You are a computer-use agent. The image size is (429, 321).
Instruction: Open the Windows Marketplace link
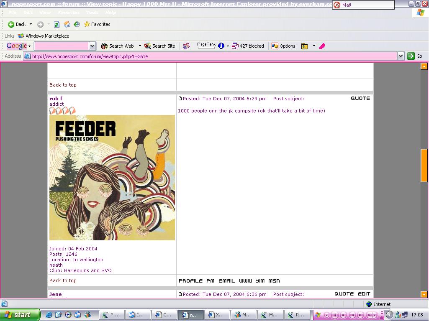pyautogui.click(x=44, y=36)
